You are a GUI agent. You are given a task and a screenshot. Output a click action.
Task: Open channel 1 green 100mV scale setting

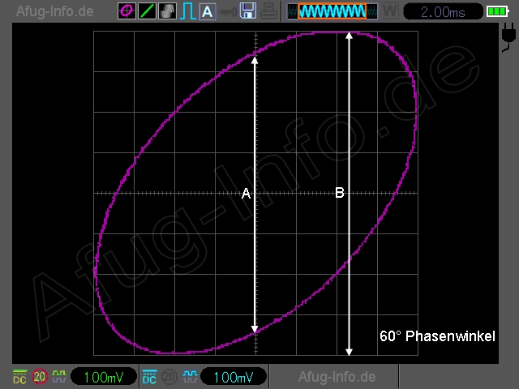[x=104, y=376]
